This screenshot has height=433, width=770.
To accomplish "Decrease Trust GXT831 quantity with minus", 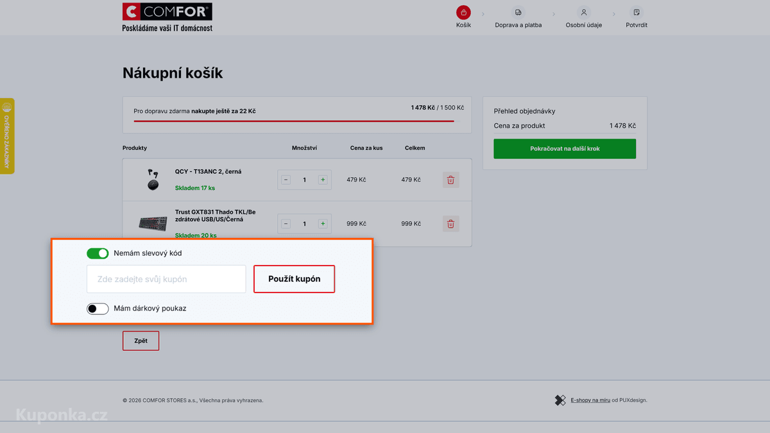I will pos(286,224).
